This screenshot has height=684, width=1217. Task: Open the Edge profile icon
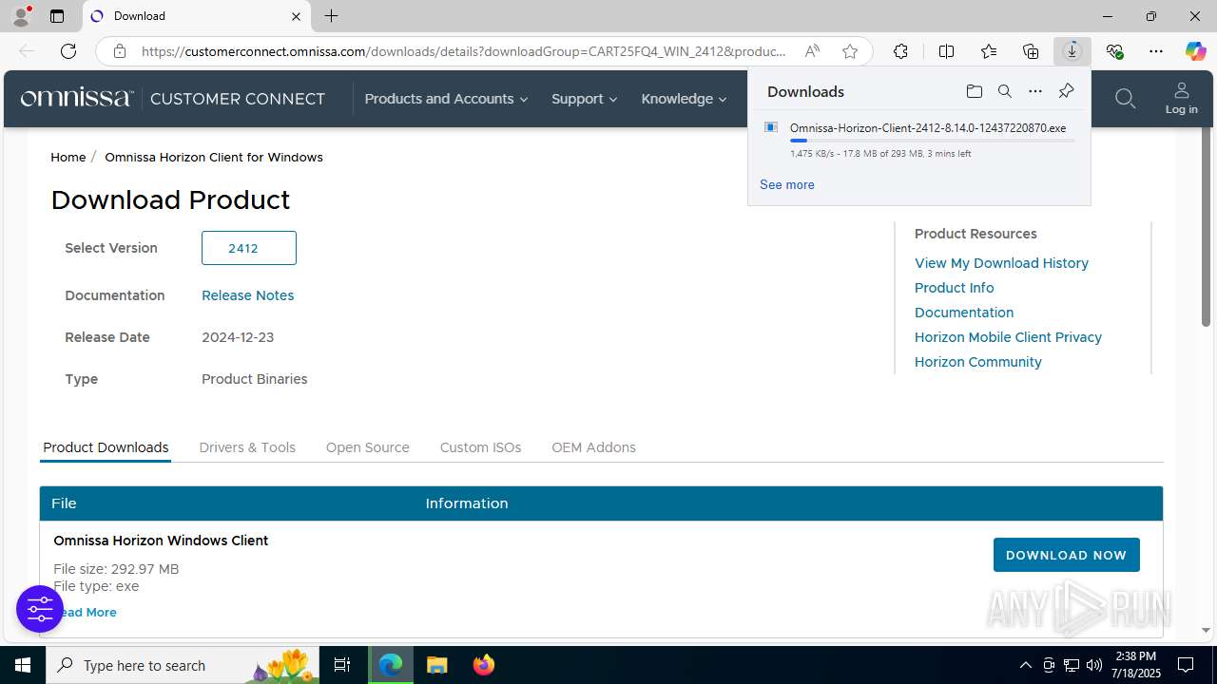(x=21, y=16)
